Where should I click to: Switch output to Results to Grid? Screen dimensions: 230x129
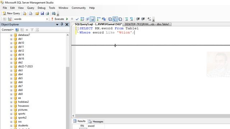click(115, 19)
